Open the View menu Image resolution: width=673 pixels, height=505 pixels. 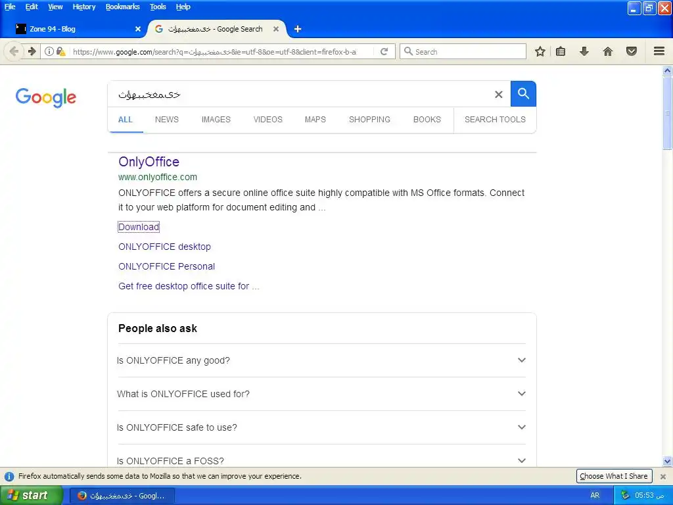55,7
